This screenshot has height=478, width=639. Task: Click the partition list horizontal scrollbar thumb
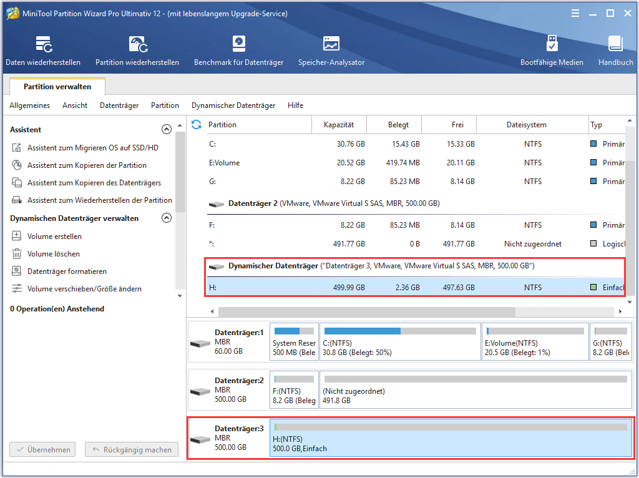367,312
